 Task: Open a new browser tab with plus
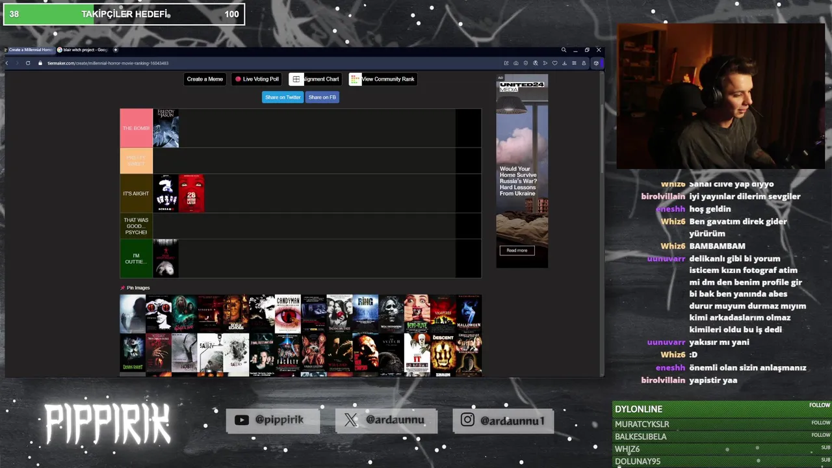tap(116, 49)
